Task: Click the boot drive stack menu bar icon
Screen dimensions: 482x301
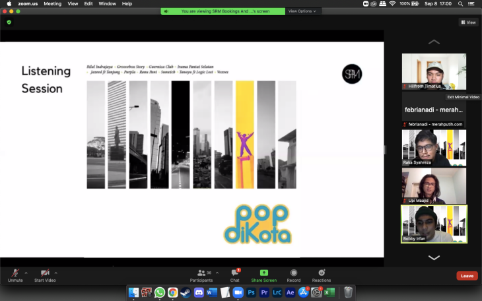Action: 382,4
